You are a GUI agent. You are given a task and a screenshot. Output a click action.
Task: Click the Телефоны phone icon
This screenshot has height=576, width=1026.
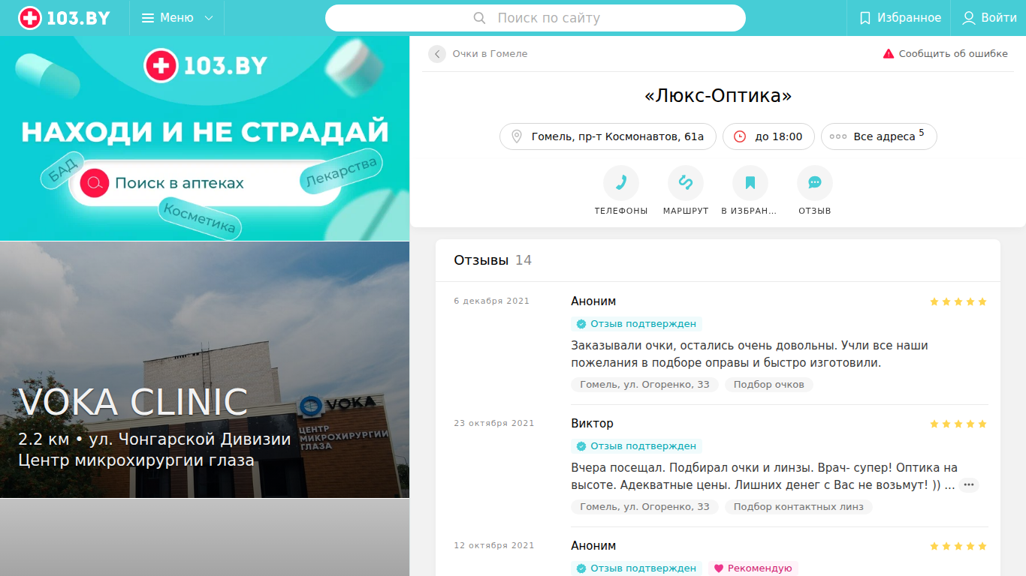click(621, 183)
